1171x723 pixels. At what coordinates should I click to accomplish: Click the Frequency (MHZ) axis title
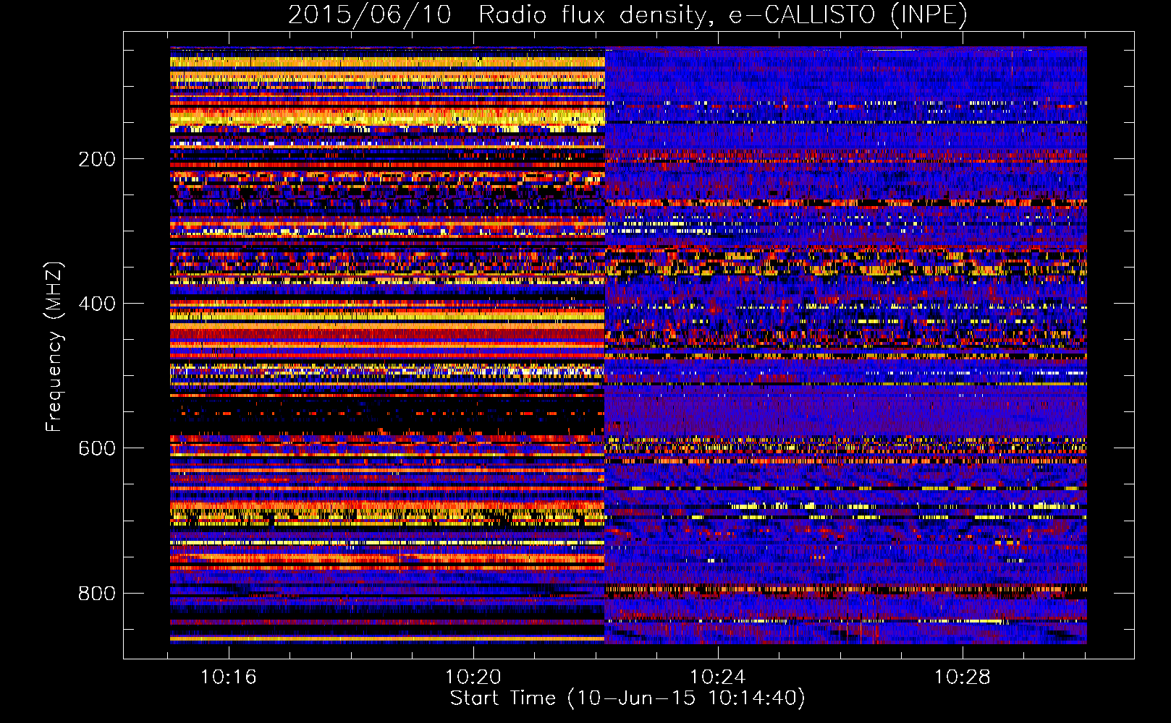(x=55, y=346)
